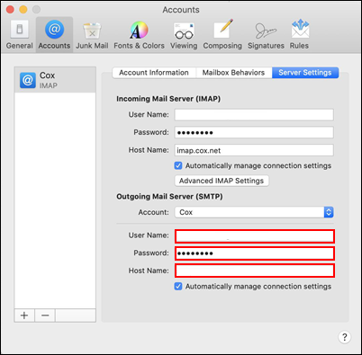Switch to the Mailbox Behaviors tab
This screenshot has width=362, height=355.
[234, 73]
